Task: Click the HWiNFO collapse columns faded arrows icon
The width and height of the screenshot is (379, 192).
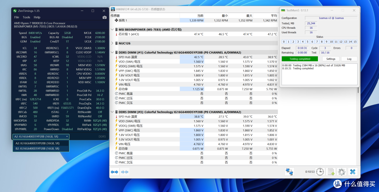Action: [x=125, y=172]
